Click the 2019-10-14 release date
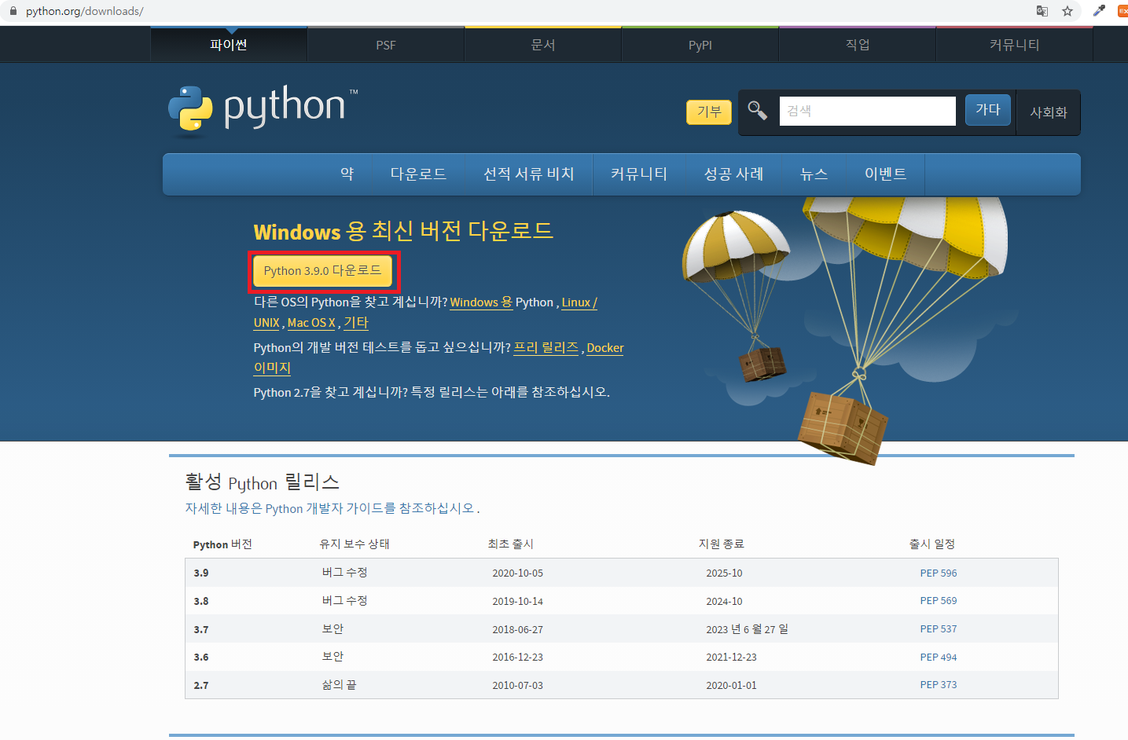Image resolution: width=1128 pixels, height=740 pixels. click(x=517, y=601)
